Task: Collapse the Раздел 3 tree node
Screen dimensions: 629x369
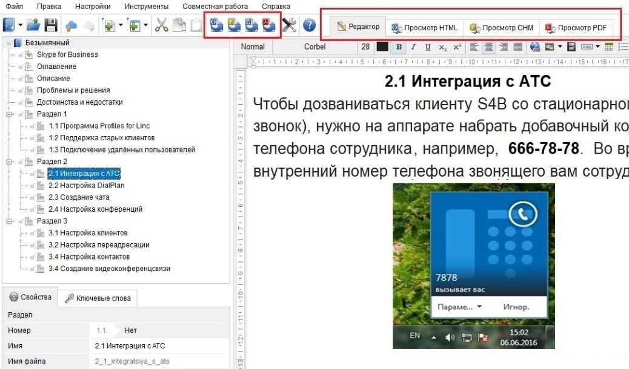Action: coord(8,221)
